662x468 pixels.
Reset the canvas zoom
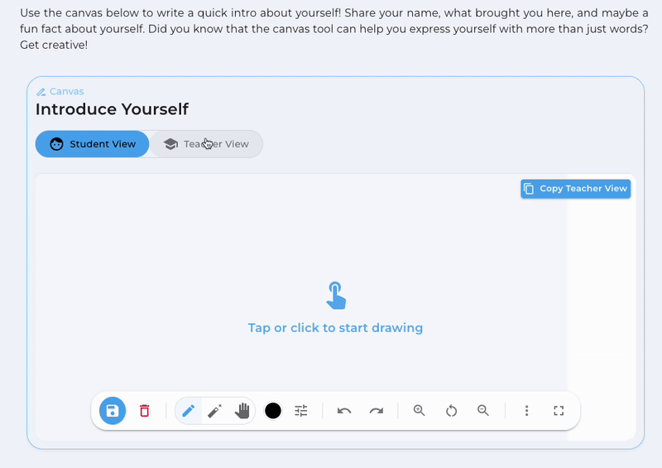pyautogui.click(x=451, y=411)
